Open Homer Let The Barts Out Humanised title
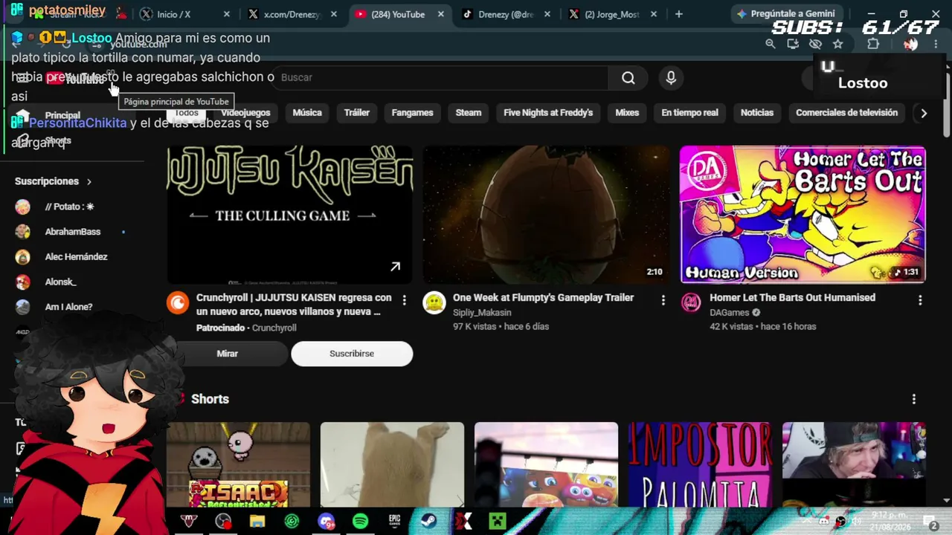952x535 pixels. pos(792,298)
